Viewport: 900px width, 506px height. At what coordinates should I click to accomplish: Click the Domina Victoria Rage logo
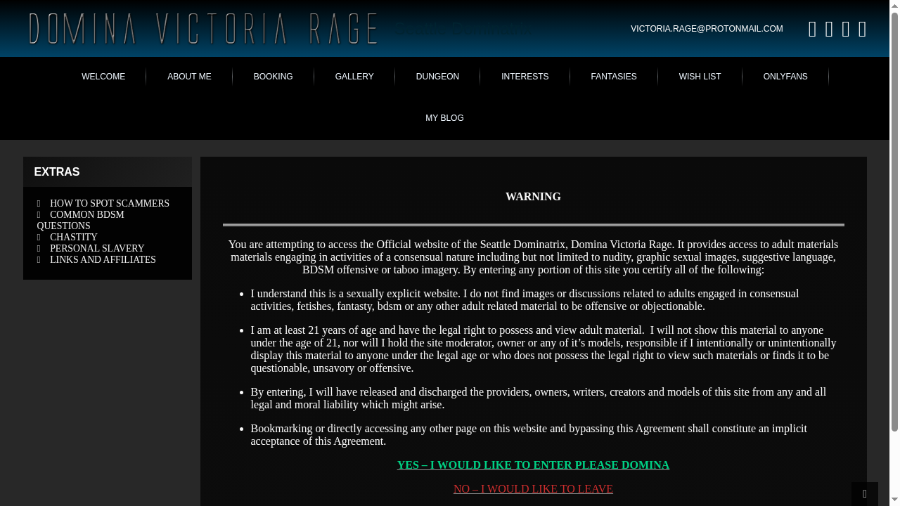click(x=203, y=29)
